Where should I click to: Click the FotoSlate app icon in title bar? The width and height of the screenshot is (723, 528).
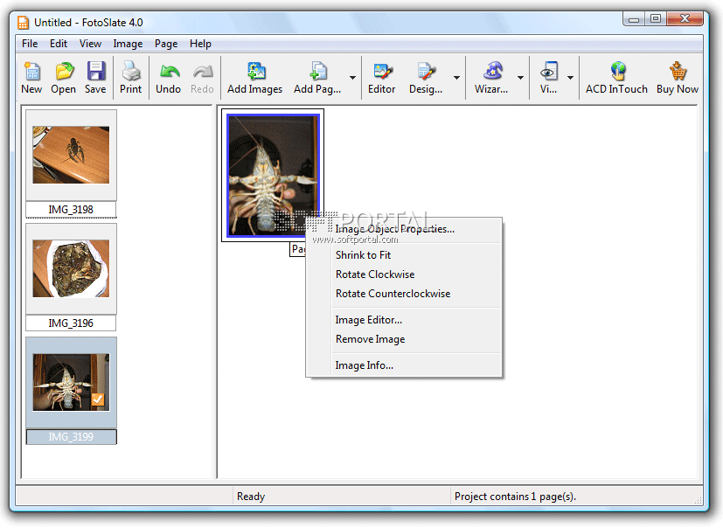(23, 23)
